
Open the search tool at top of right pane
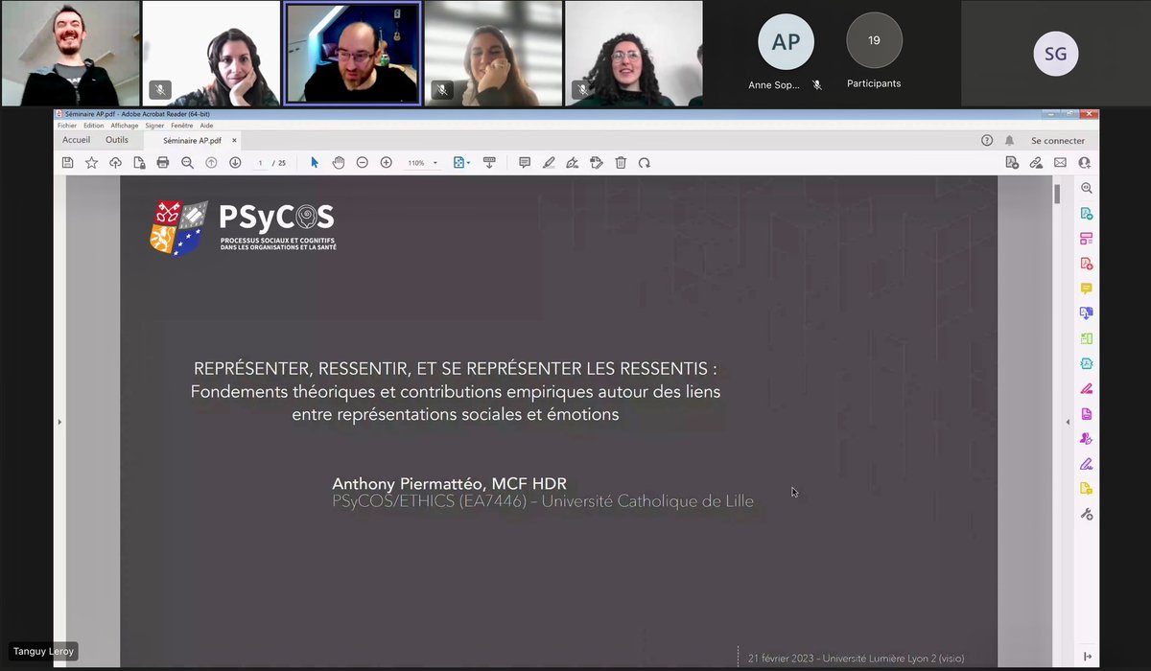pyautogui.click(x=1087, y=189)
